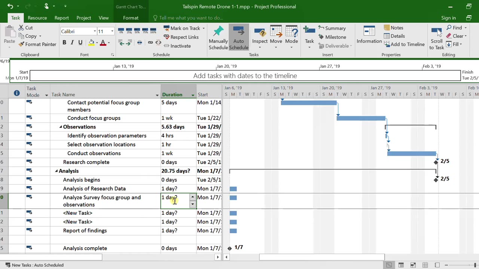
Task: Open the Project ribbon tab
Action: (x=83, y=18)
